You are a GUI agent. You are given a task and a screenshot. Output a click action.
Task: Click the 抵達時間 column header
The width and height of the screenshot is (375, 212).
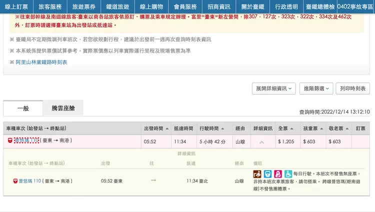[183, 129]
